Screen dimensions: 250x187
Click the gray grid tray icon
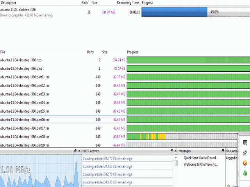pyautogui.click(x=245, y=143)
